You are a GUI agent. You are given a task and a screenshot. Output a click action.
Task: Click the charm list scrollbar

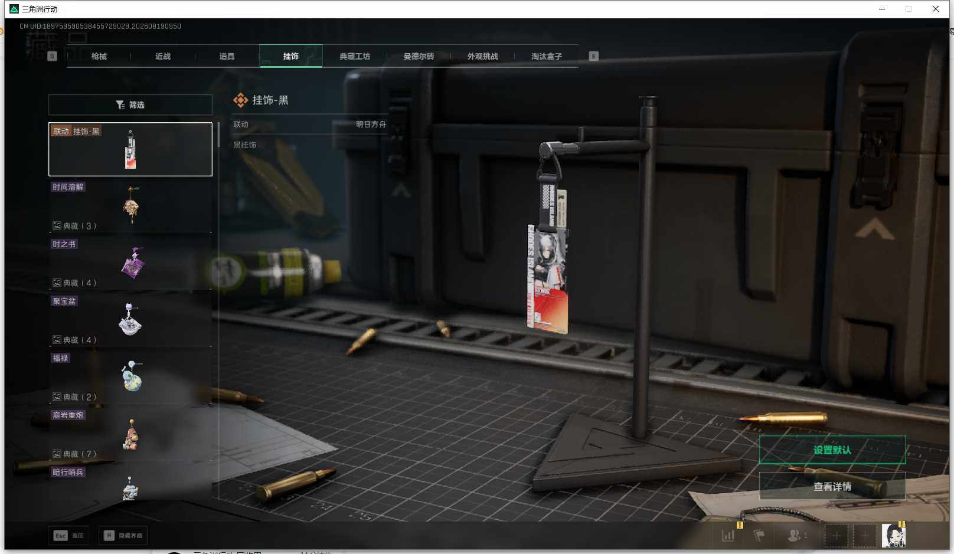[218, 135]
